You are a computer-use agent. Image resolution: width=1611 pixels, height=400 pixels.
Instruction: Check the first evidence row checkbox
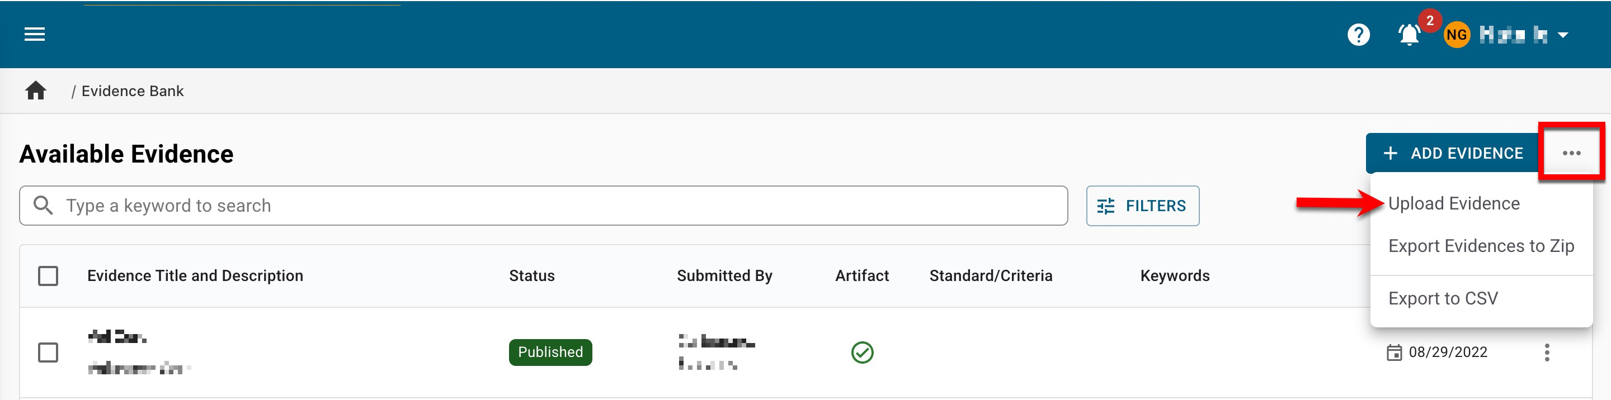(x=48, y=353)
